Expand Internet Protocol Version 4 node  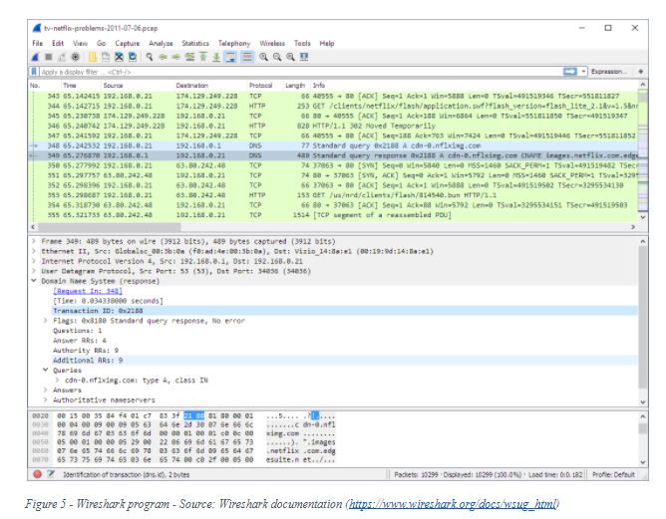[34, 261]
